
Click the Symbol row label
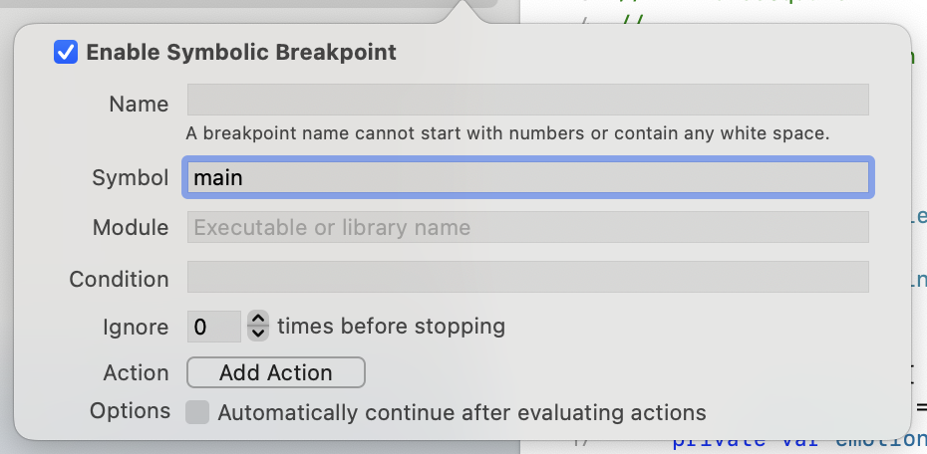click(130, 178)
